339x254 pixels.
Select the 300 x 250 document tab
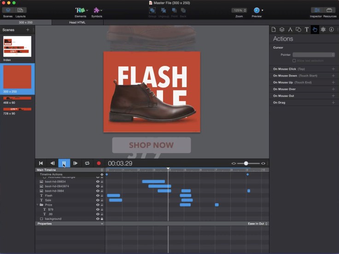26,22
